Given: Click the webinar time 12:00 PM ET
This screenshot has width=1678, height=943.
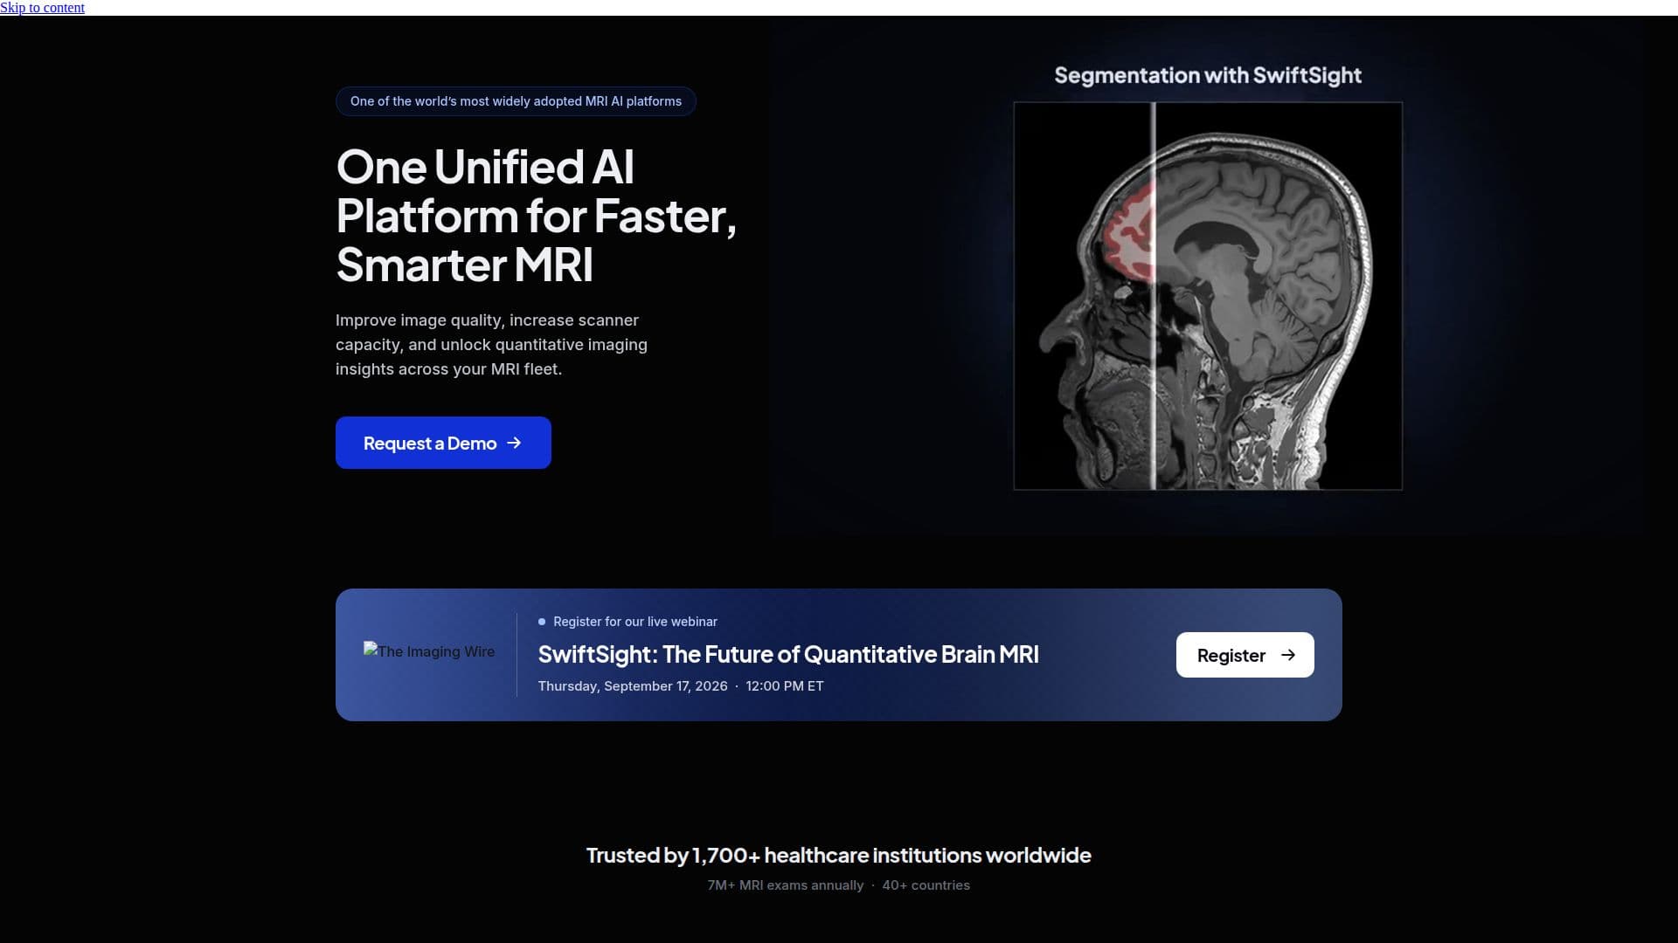Looking at the screenshot, I should coord(785,686).
